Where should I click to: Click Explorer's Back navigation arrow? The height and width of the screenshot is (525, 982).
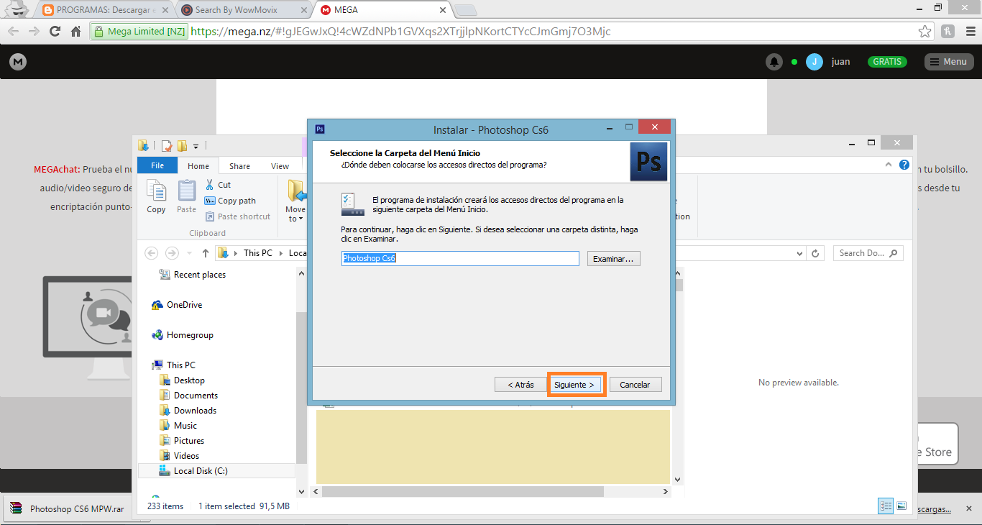pos(151,253)
